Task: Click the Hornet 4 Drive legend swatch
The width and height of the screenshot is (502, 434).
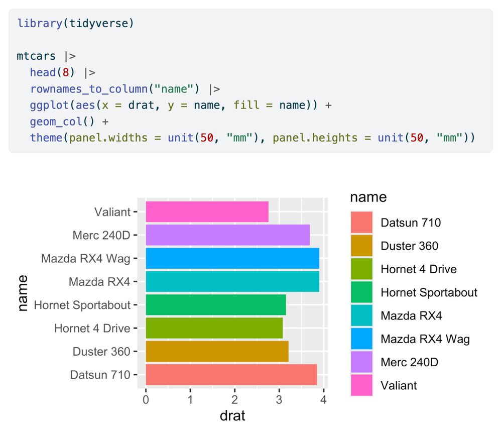Action: 361,269
